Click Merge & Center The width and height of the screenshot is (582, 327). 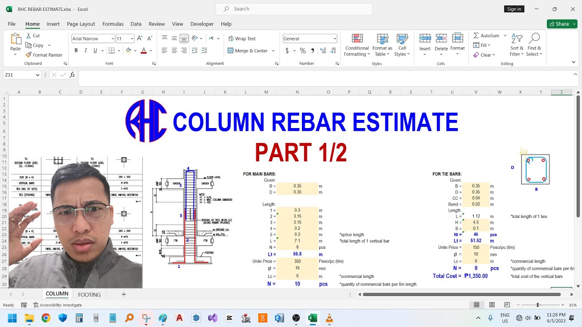(248, 50)
